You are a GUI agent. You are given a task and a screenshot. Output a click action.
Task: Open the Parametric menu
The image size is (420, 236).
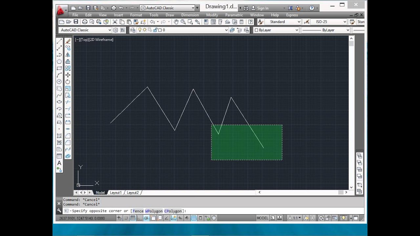234,15
